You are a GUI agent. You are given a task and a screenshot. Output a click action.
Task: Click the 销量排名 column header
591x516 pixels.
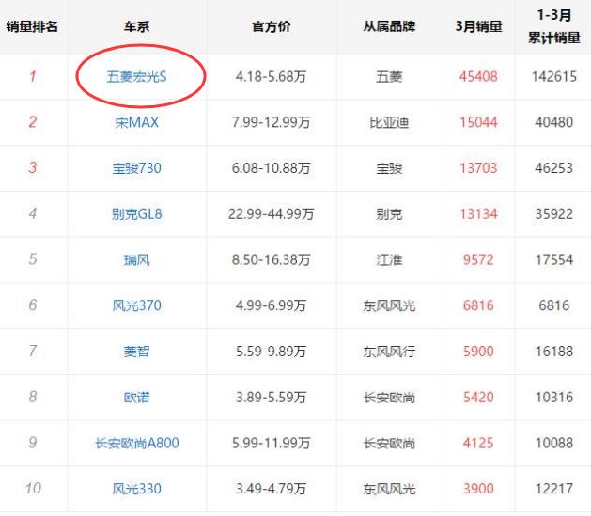click(x=33, y=26)
